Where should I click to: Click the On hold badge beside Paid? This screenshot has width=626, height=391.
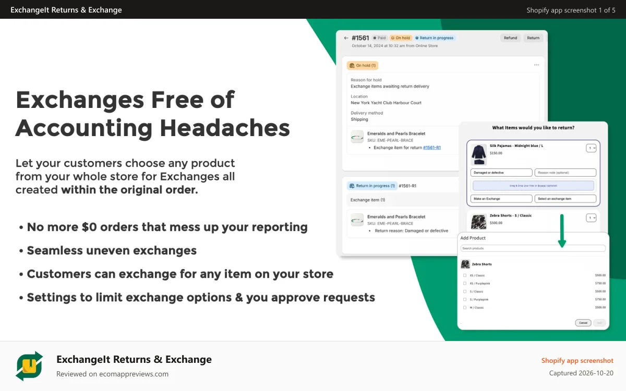click(401, 38)
